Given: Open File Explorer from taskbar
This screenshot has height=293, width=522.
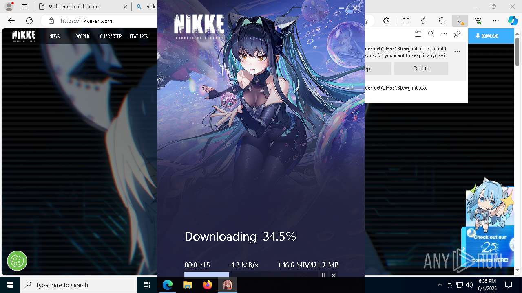Looking at the screenshot, I should click(188, 285).
